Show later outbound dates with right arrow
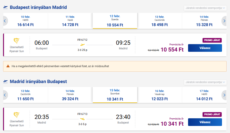 (224, 21)
